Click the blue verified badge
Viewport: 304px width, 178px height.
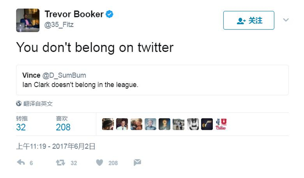pos(109,14)
